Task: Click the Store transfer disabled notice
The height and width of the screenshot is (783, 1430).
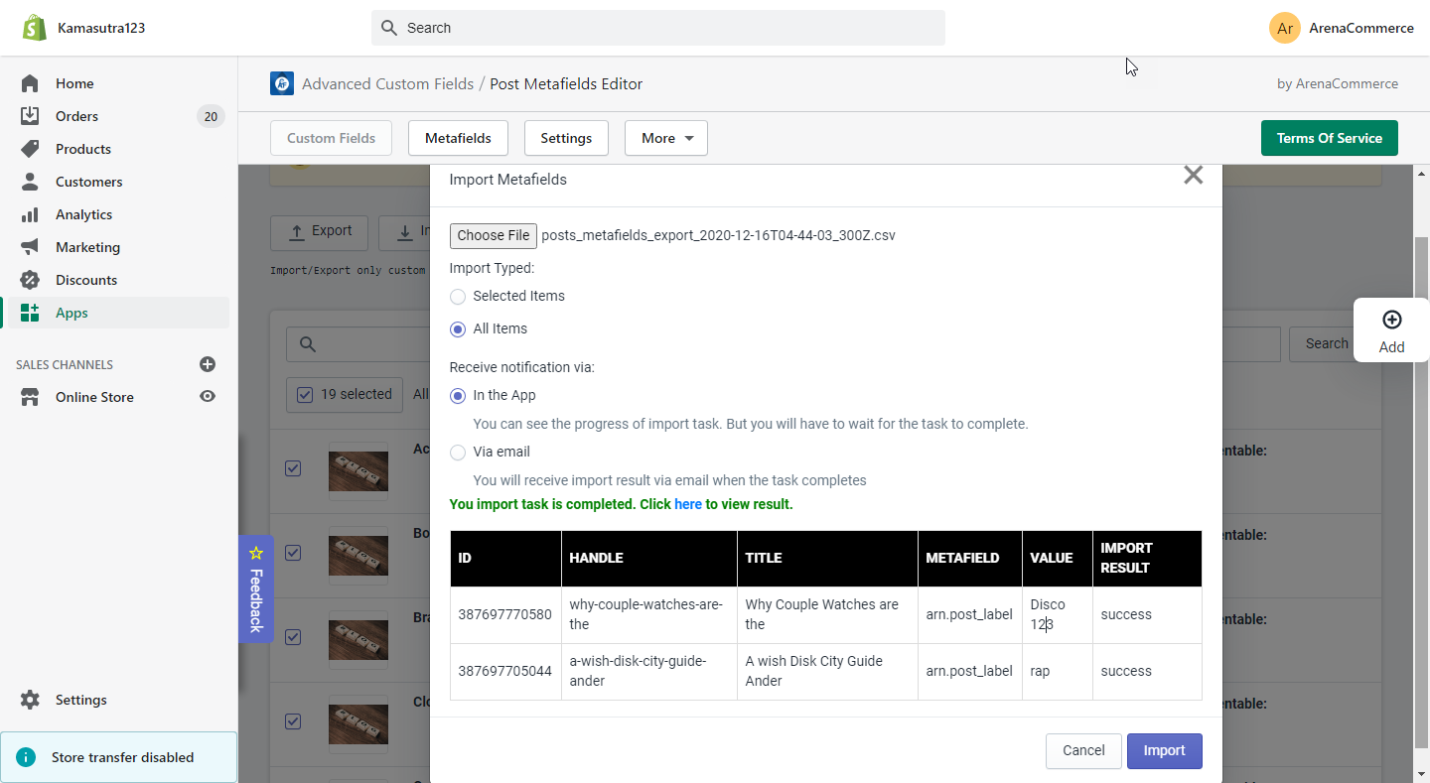Action: point(119,757)
